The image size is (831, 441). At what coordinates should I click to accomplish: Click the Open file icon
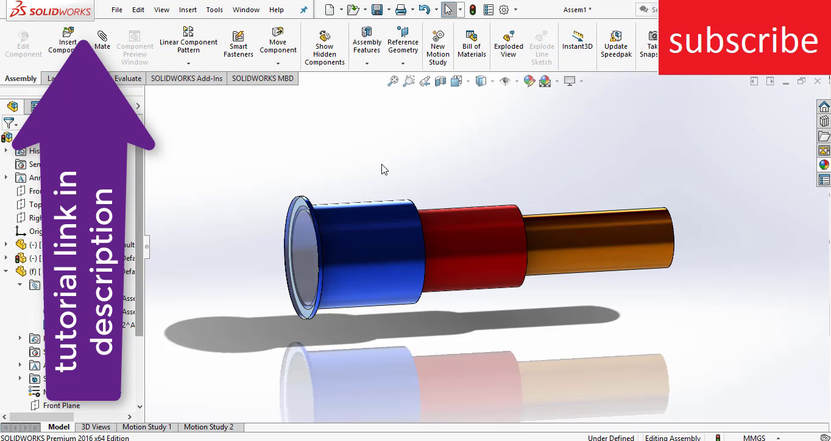pyautogui.click(x=353, y=10)
